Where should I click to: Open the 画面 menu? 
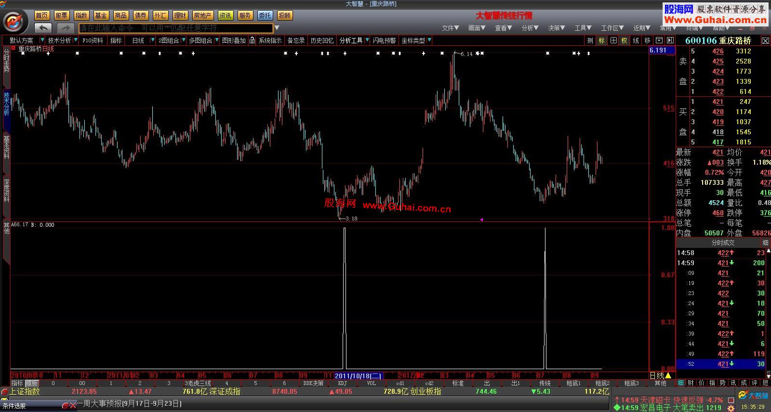click(477, 28)
